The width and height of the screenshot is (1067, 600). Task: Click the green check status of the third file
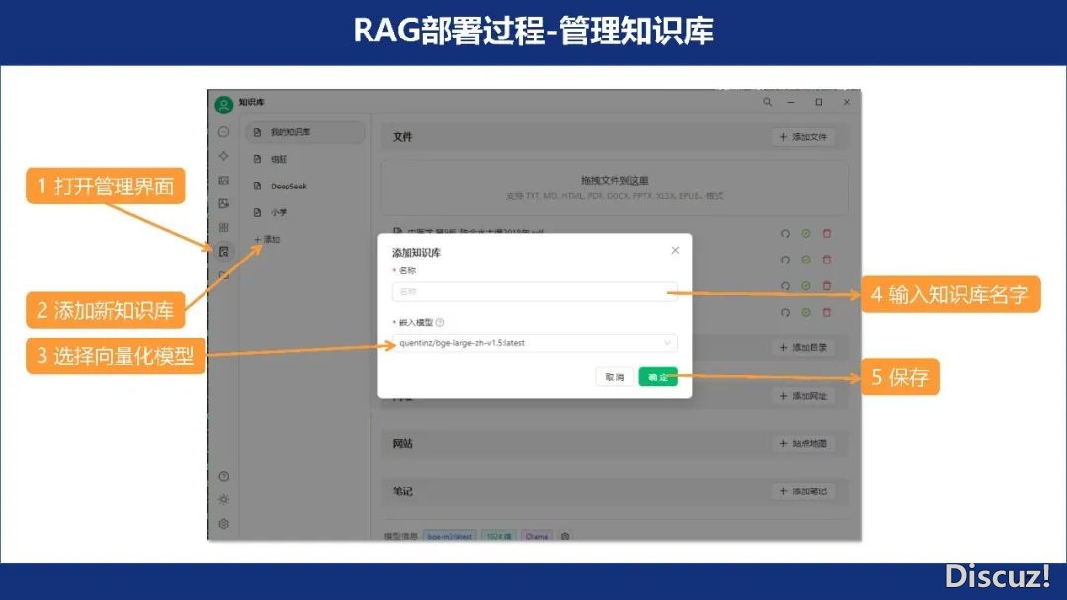pyautogui.click(x=806, y=286)
